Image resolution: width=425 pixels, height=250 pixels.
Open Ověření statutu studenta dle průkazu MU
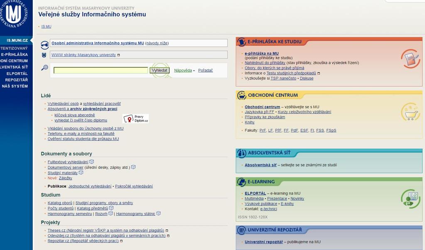pyautogui.click(x=83, y=139)
